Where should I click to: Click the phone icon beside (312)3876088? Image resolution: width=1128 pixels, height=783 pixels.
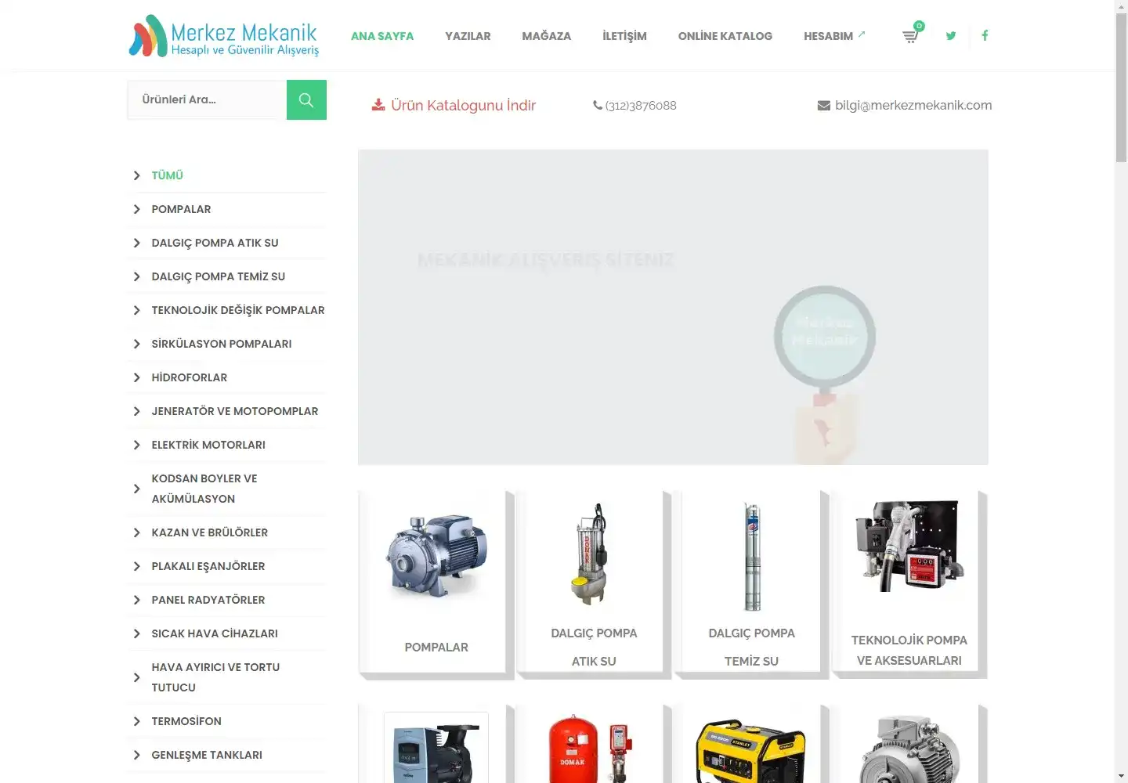click(x=598, y=105)
